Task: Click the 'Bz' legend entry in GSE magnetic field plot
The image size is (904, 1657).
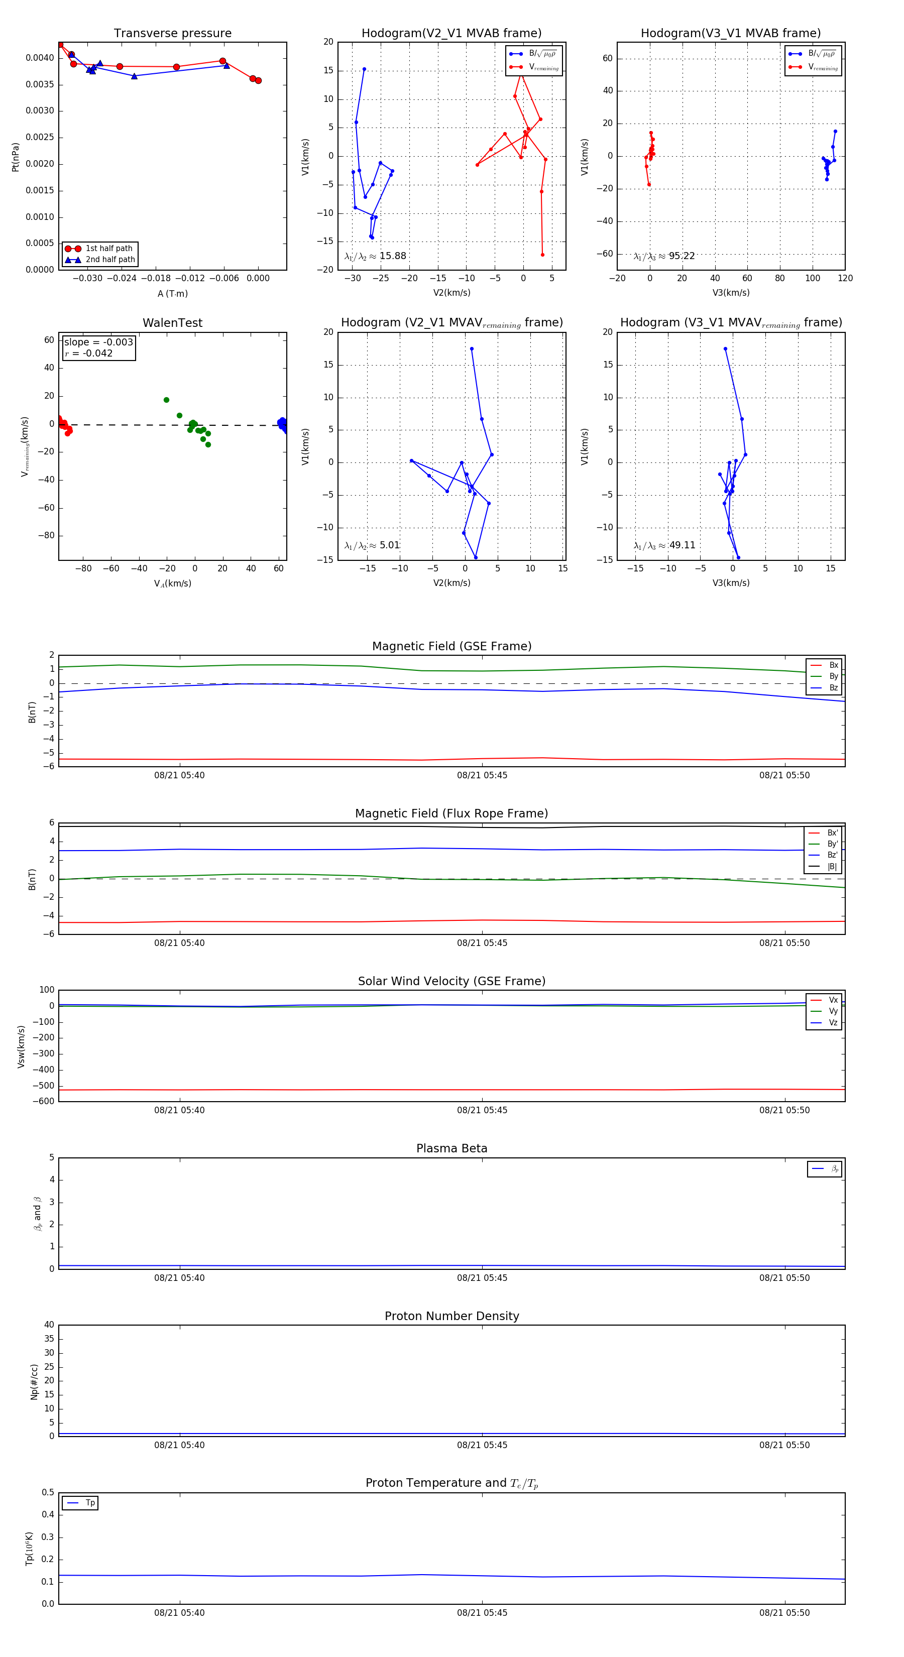Action: [x=824, y=687]
